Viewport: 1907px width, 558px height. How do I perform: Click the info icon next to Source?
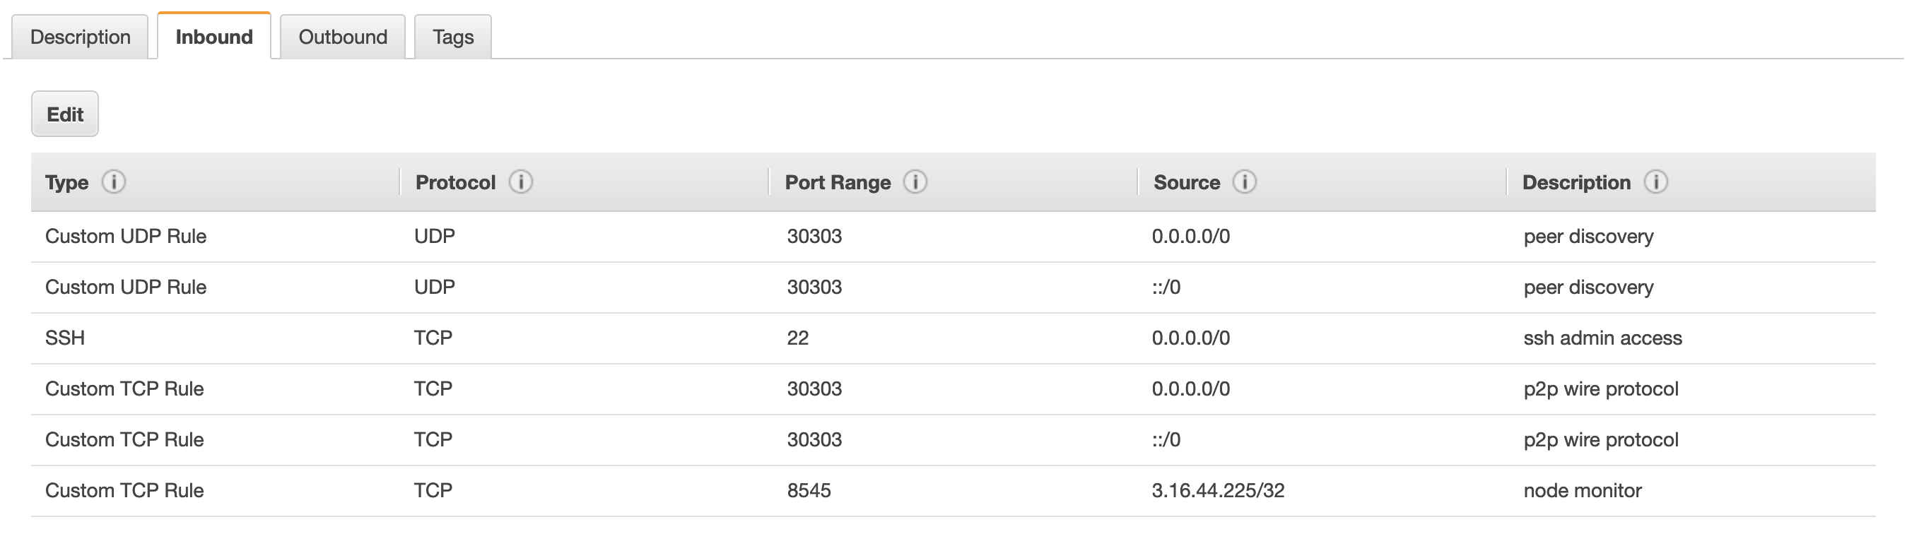(x=1245, y=182)
